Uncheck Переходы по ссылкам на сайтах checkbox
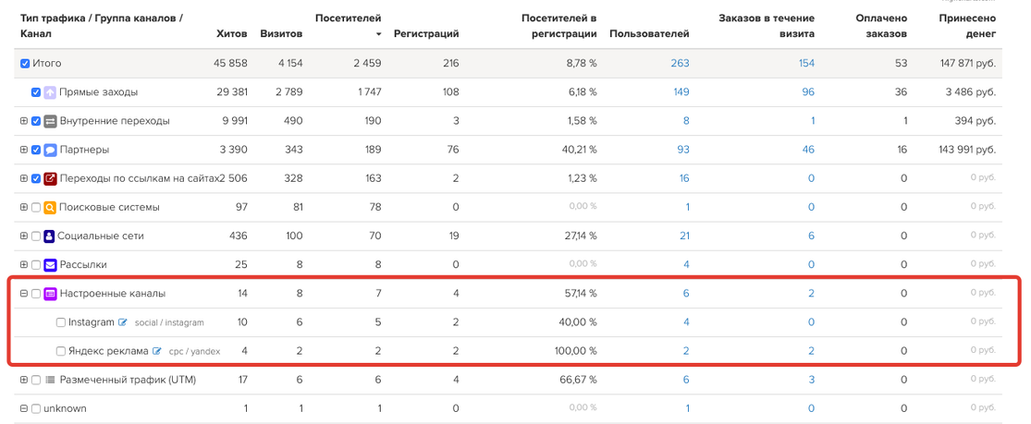This screenshot has width=1031, height=424. 36,178
